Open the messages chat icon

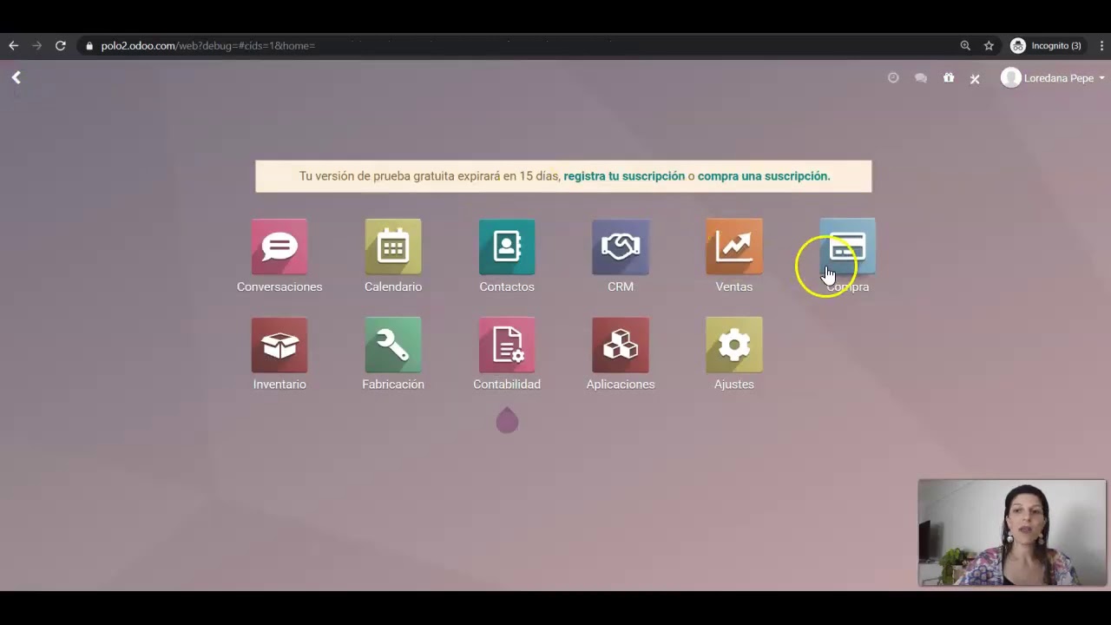tap(921, 78)
